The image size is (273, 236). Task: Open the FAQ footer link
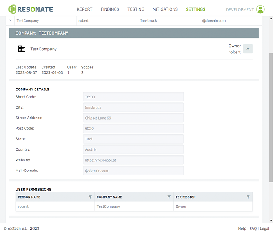coord(253,229)
